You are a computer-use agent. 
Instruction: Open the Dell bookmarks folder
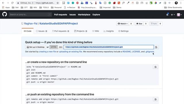click(x=15, y=8)
